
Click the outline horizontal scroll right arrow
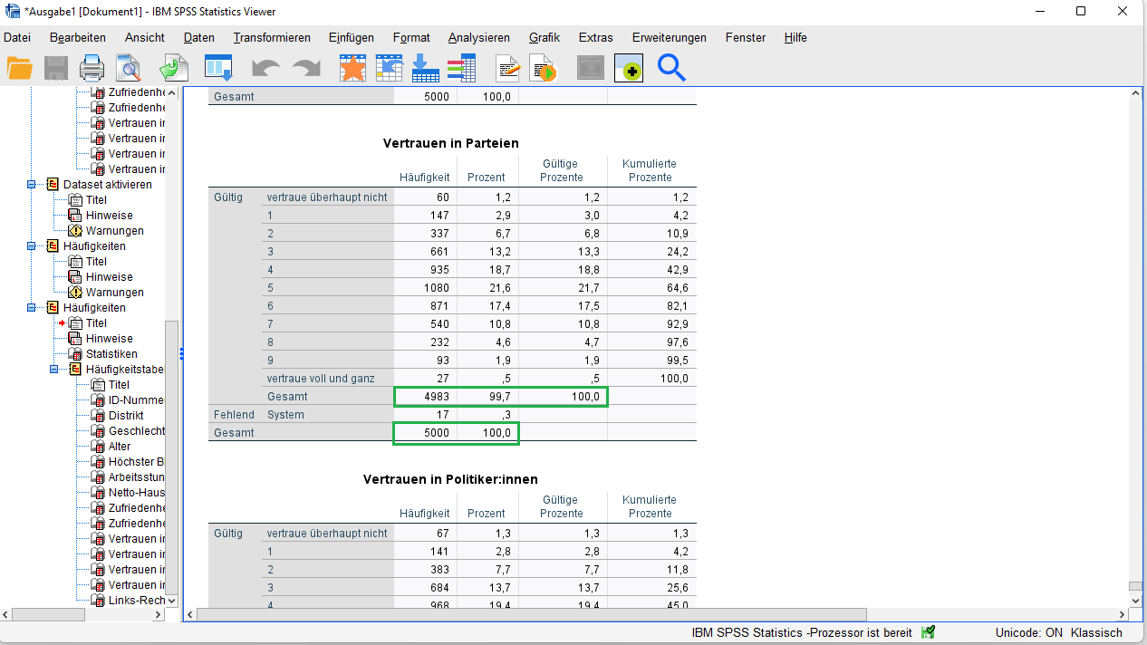point(159,614)
